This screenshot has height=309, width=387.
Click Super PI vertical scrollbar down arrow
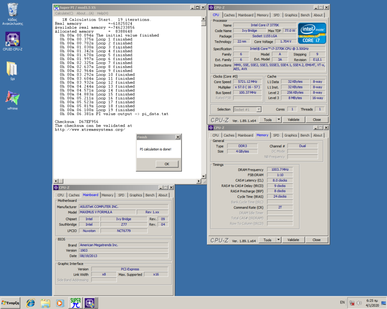(204, 176)
